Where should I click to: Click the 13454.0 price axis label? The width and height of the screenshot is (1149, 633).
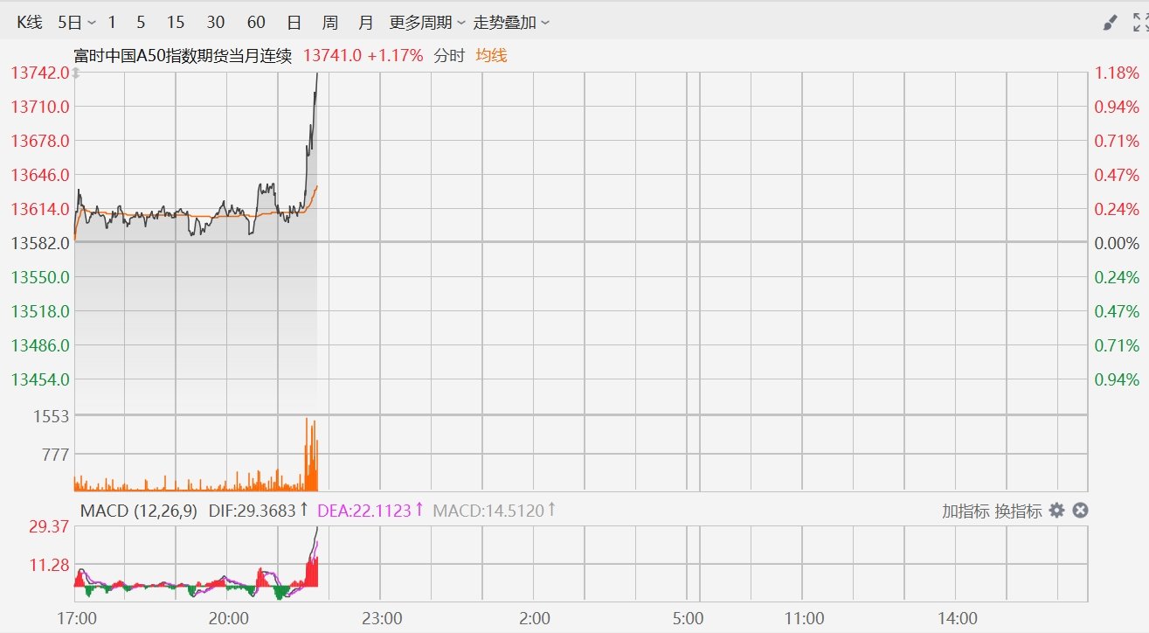coord(39,379)
